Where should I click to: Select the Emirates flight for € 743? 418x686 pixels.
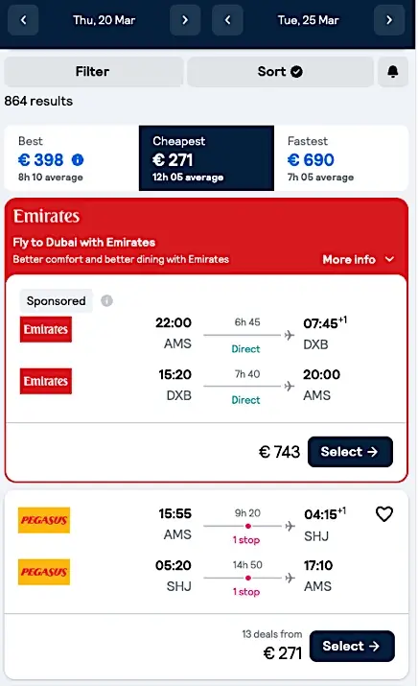click(x=350, y=452)
